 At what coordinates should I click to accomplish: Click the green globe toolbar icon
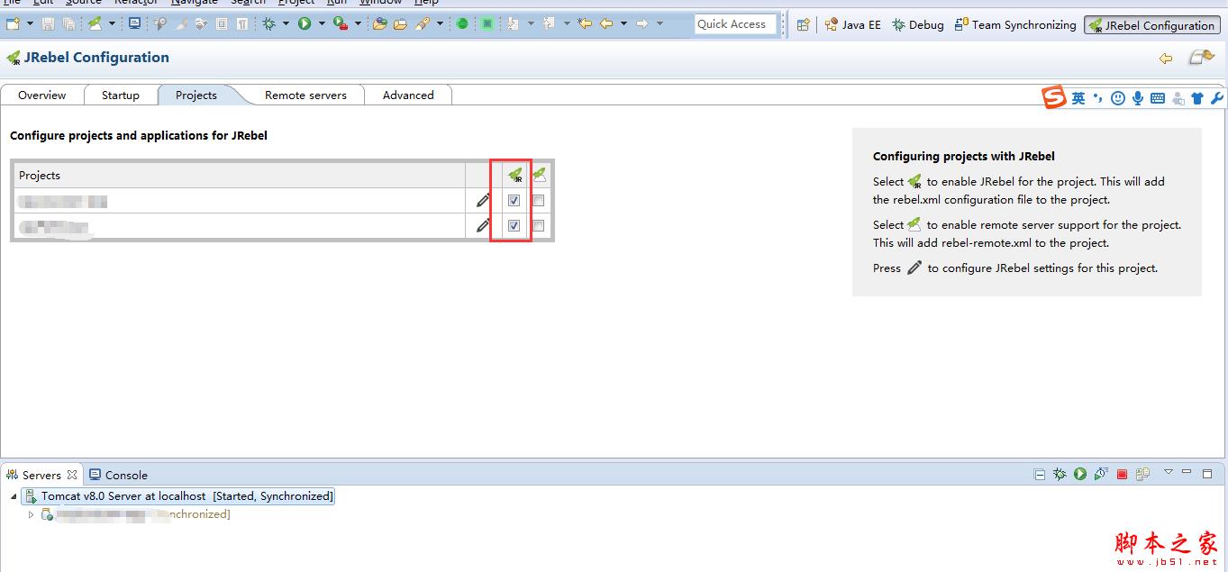(x=462, y=24)
